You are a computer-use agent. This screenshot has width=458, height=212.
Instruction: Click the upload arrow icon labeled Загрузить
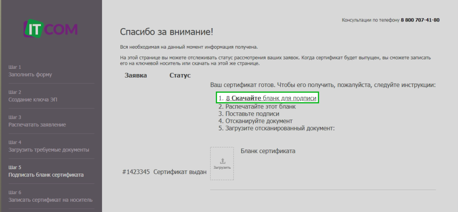tap(222, 163)
